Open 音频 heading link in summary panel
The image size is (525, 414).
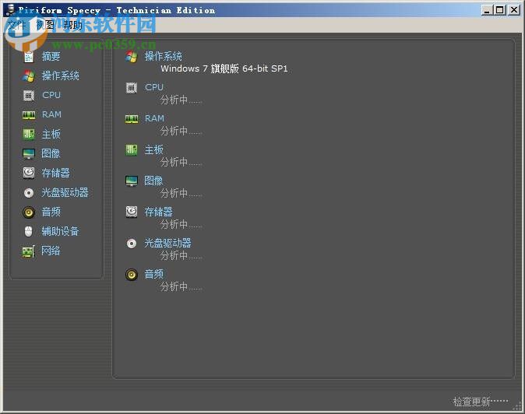[x=153, y=274]
